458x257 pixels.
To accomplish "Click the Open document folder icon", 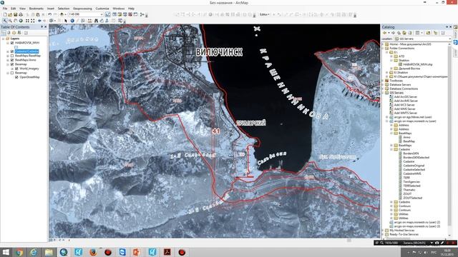I will coord(10,14).
